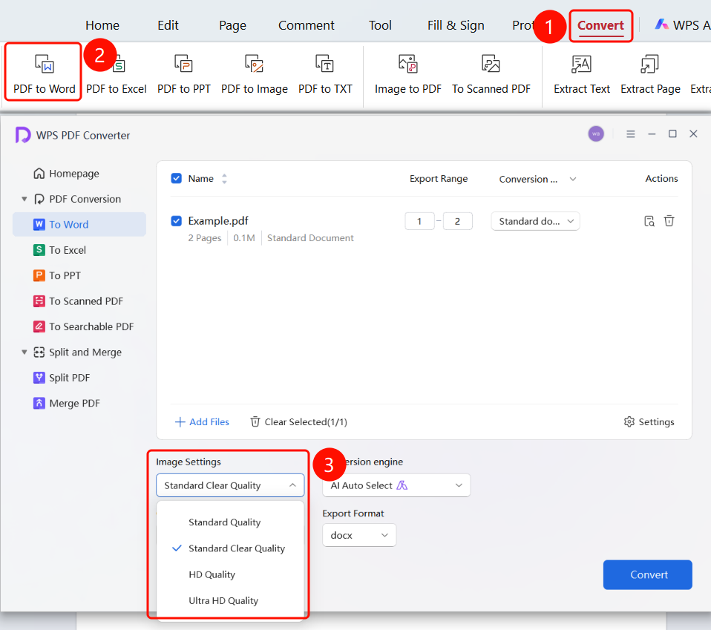Viewport: 711px width, 630px height.
Task: Click the blue Convert button
Action: click(x=647, y=574)
